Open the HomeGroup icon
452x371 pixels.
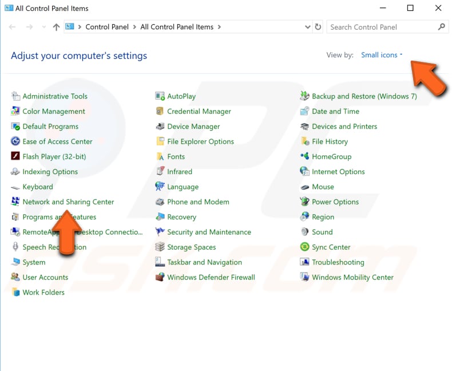pyautogui.click(x=305, y=156)
